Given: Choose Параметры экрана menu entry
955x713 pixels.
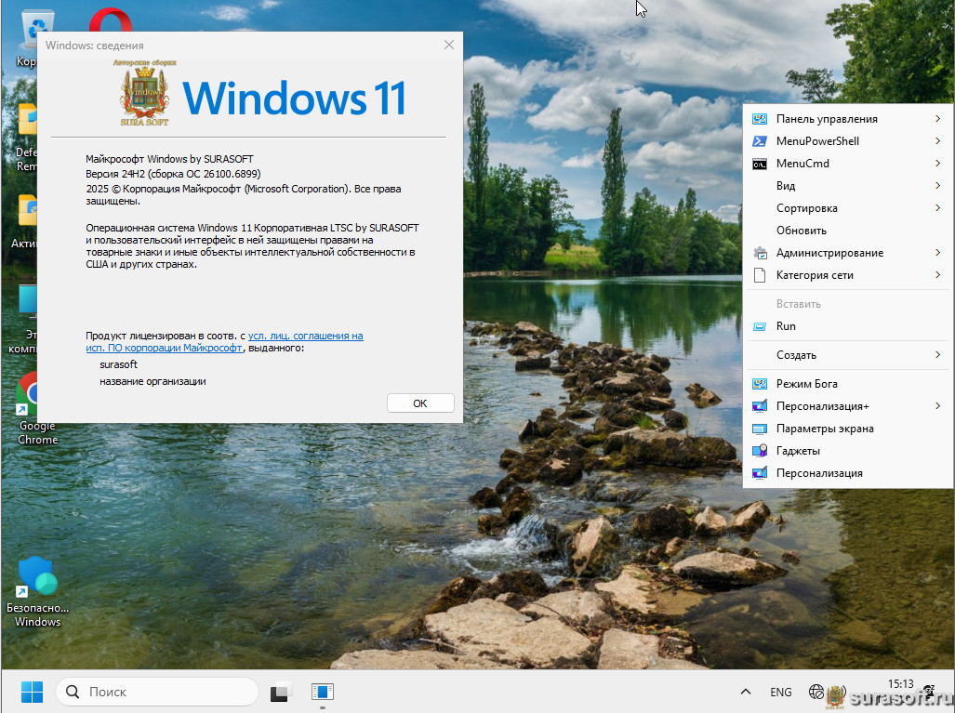Looking at the screenshot, I should 824,429.
